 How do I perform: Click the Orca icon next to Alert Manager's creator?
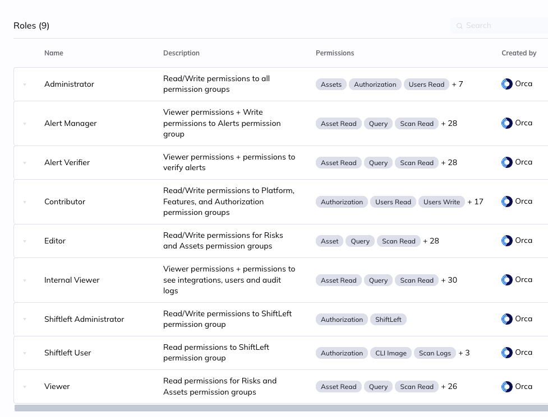coord(506,123)
